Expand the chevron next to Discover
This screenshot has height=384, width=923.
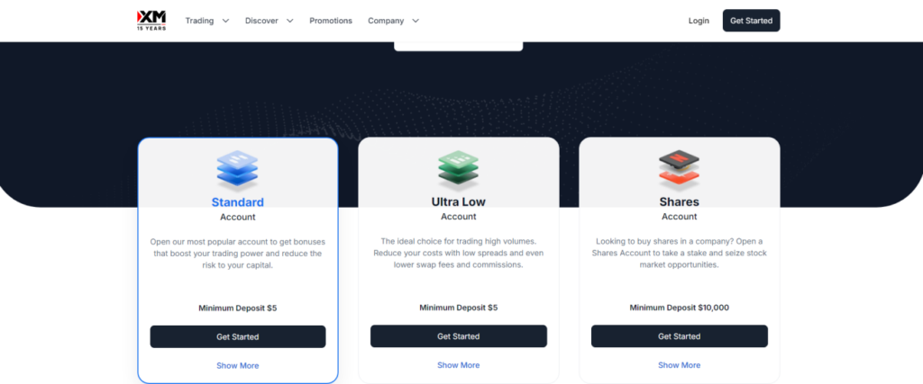[x=289, y=21]
